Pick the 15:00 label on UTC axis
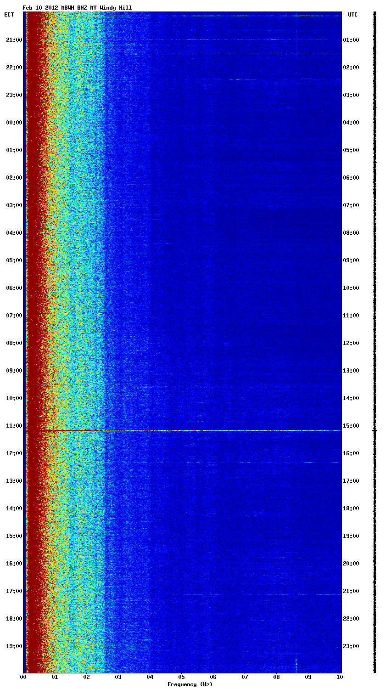 click(x=351, y=426)
